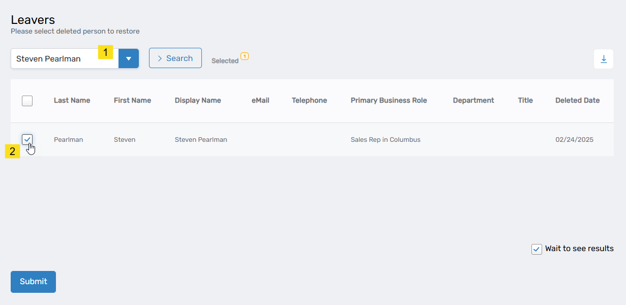Click the Title column header
The width and height of the screenshot is (626, 305).
[x=525, y=101]
